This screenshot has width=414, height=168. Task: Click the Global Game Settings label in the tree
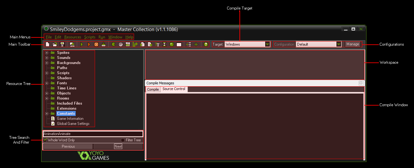pos(73,124)
